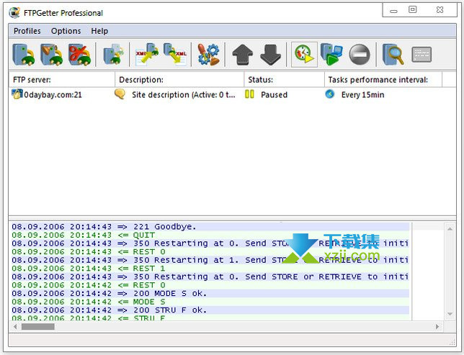
Task: Click the Every 15min interval cell
Action: pos(363,94)
